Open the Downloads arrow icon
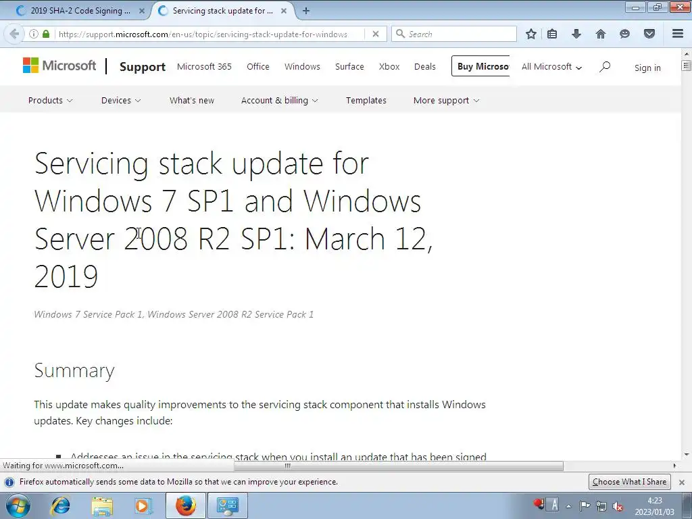Viewport: 692px width, 519px height. coord(576,34)
